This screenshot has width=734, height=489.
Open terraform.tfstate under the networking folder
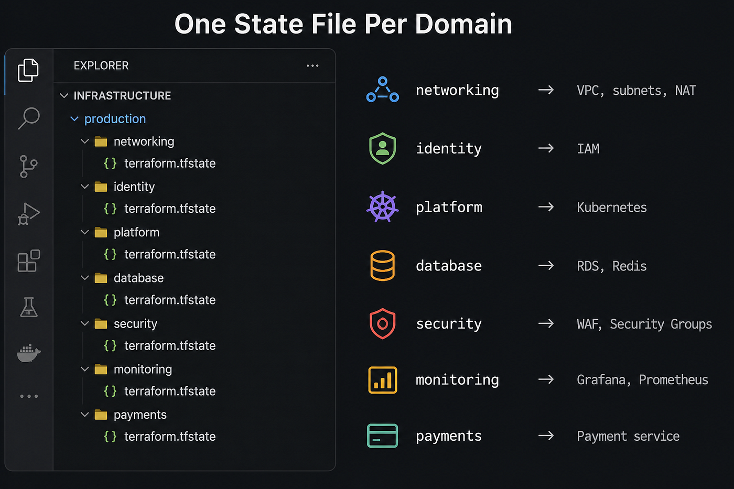click(x=170, y=164)
